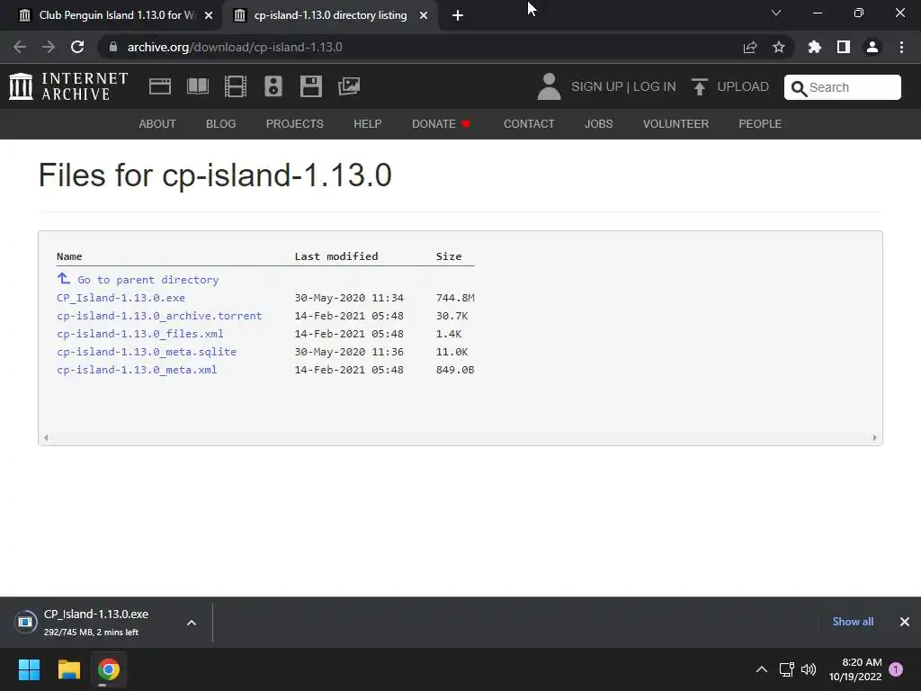Open the Video film strip icon

pyautogui.click(x=236, y=86)
